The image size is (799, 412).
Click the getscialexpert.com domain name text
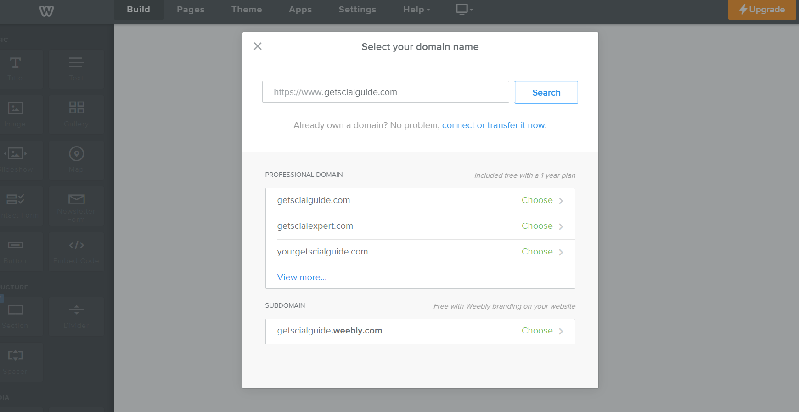coord(315,226)
